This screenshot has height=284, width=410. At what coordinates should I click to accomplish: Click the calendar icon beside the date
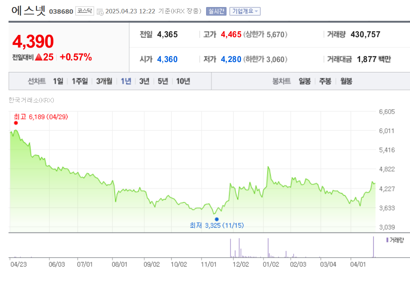(100, 12)
